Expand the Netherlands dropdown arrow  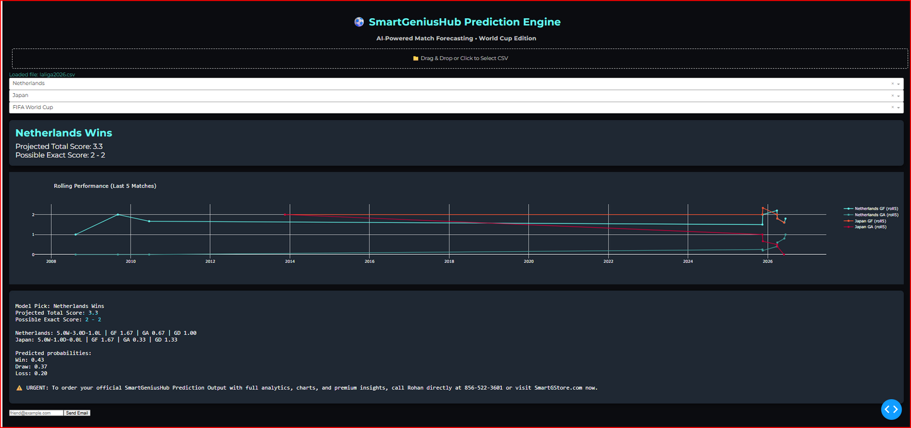[x=898, y=84]
